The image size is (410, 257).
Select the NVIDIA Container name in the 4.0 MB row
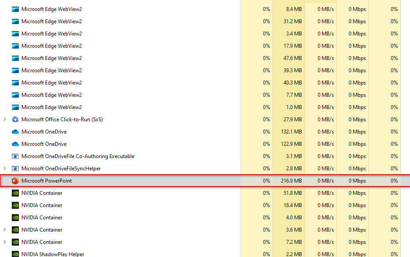point(42,218)
